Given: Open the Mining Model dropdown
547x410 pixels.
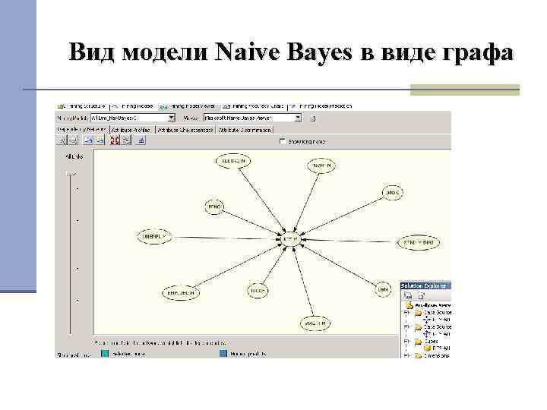Looking at the screenshot, I should 171,118.
